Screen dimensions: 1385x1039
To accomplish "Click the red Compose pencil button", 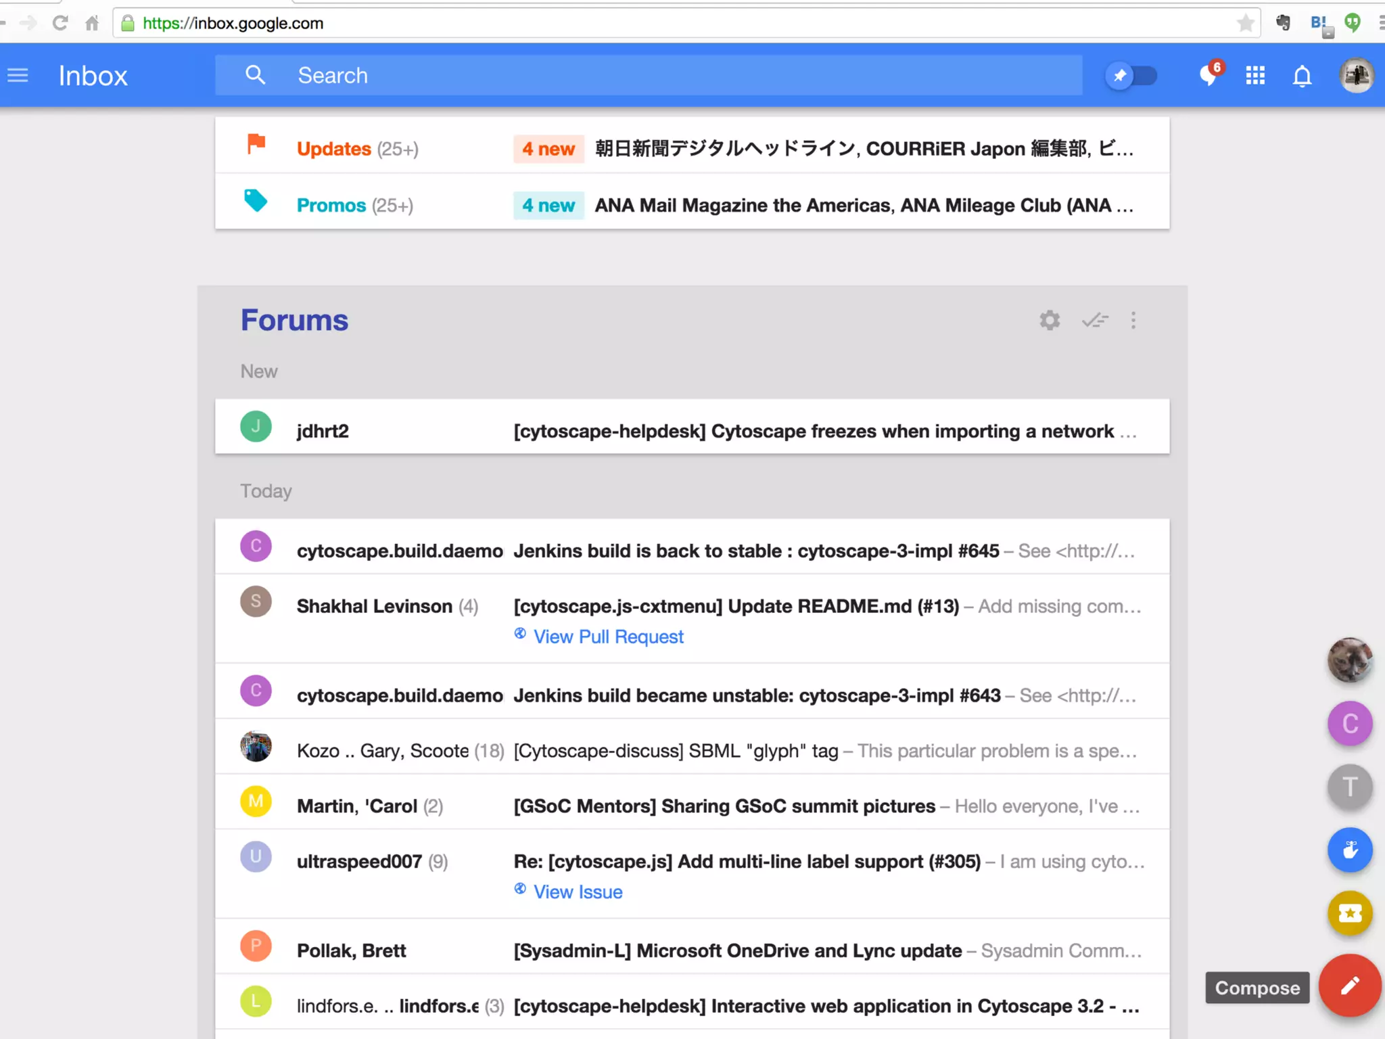I will pos(1349,986).
